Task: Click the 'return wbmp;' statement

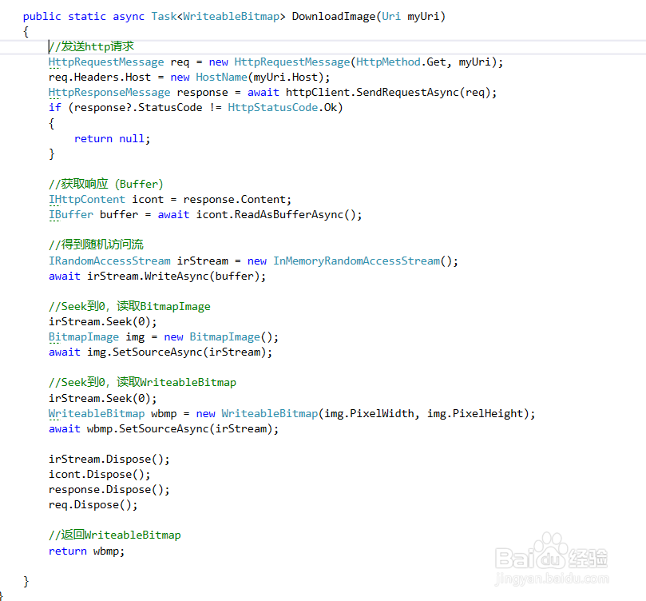Action: tap(86, 551)
